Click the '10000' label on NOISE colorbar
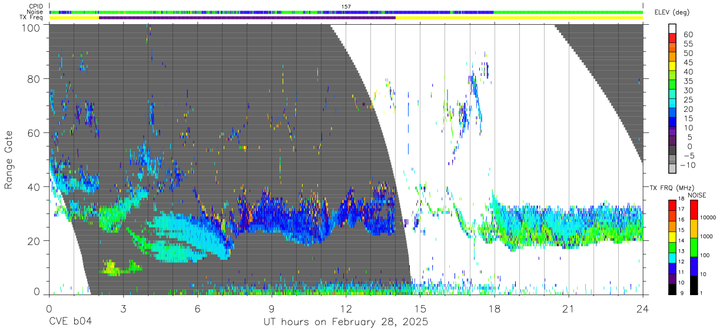The image size is (723, 334). [x=708, y=217]
